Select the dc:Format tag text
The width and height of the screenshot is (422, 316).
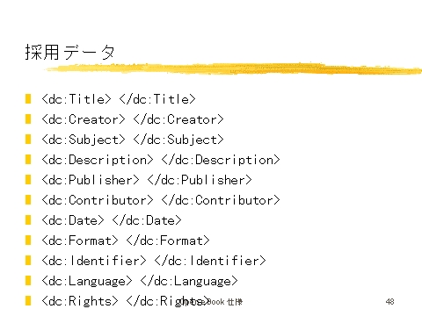(126, 241)
